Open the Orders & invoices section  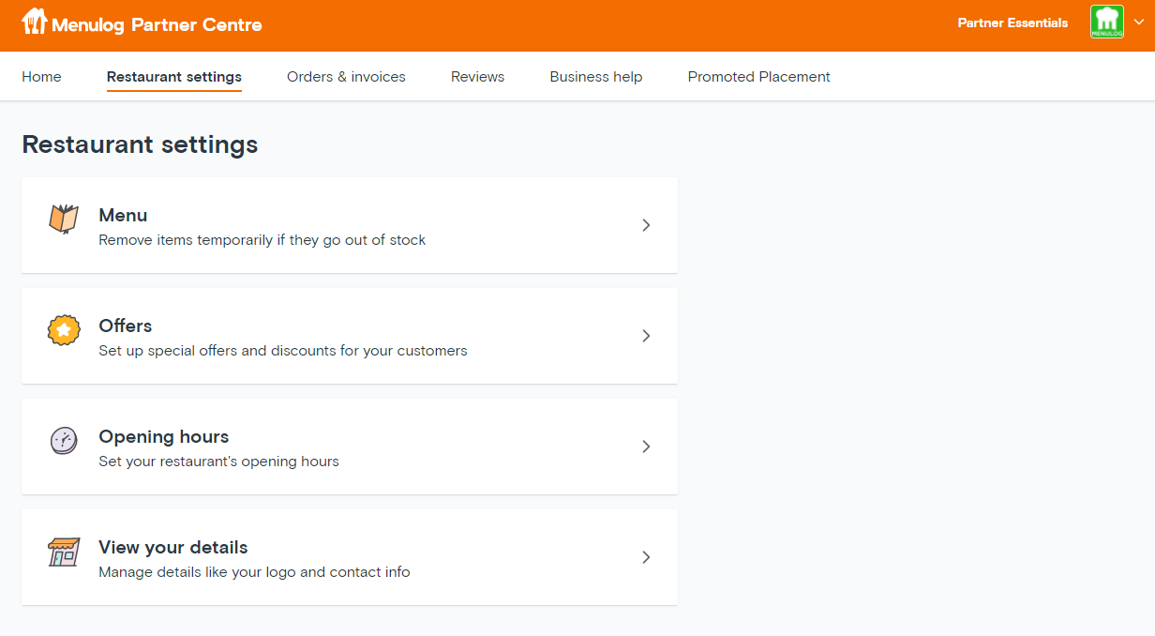pyautogui.click(x=346, y=76)
